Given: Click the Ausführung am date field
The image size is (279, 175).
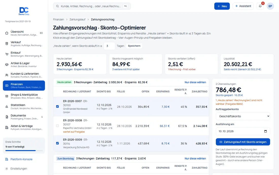Looking at the screenshot, I should [243, 131].
